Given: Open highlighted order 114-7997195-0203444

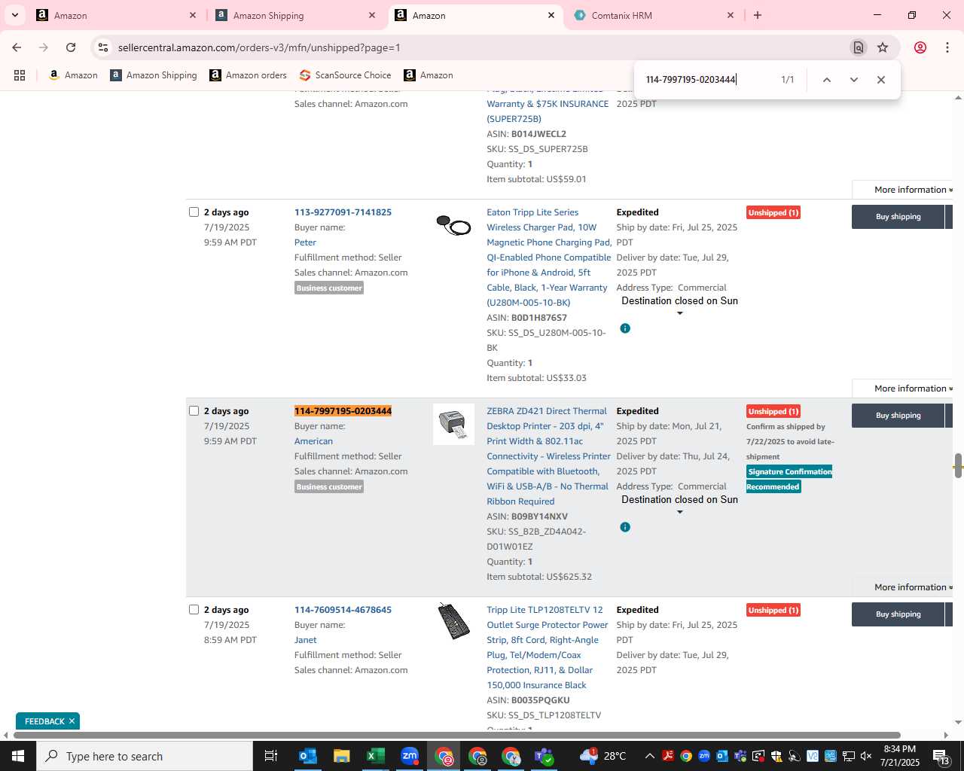Looking at the screenshot, I should 343,411.
